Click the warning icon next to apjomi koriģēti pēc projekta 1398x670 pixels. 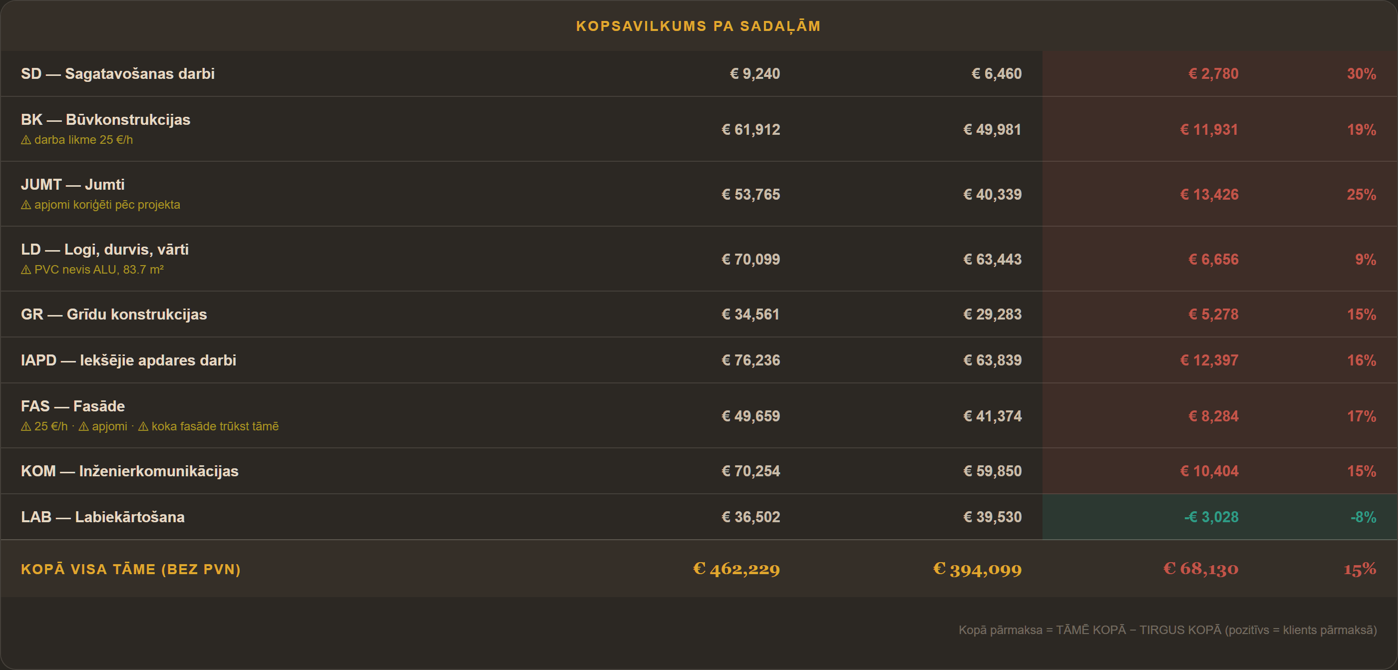pos(26,205)
